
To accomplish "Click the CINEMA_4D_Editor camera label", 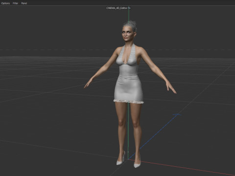I will [x=117, y=8].
